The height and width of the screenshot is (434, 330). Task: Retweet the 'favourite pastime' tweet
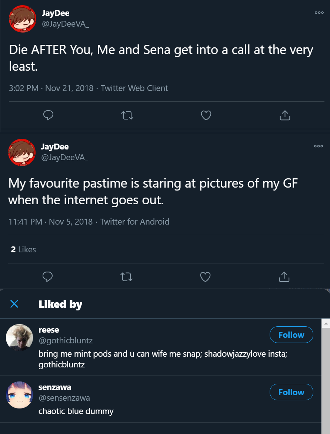click(127, 276)
